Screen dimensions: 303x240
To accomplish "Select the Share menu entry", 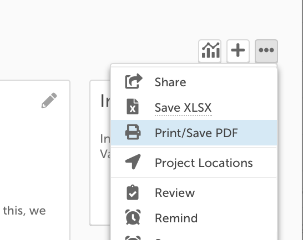I will click(x=194, y=82).
